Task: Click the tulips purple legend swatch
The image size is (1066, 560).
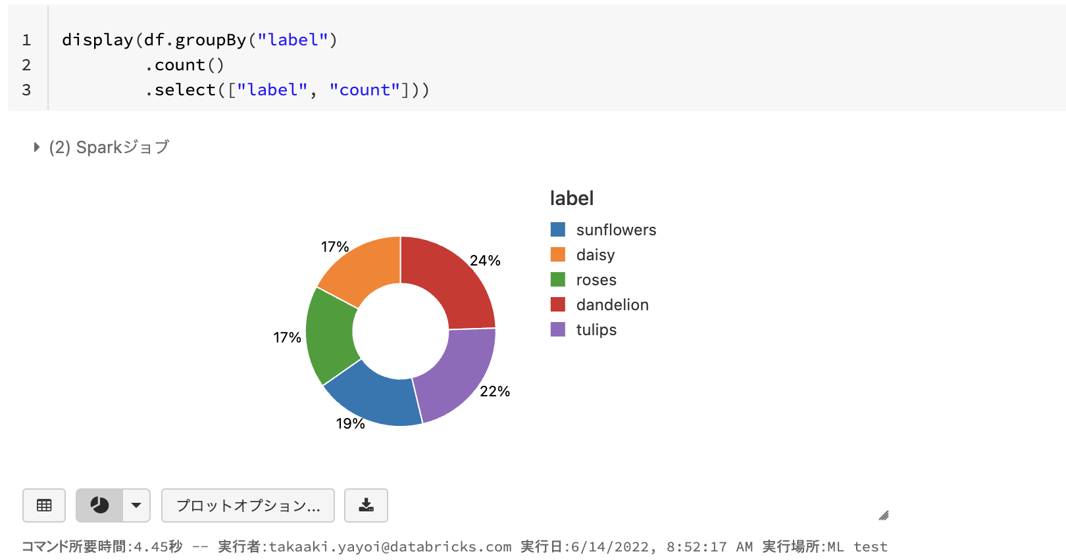Action: 558,329
